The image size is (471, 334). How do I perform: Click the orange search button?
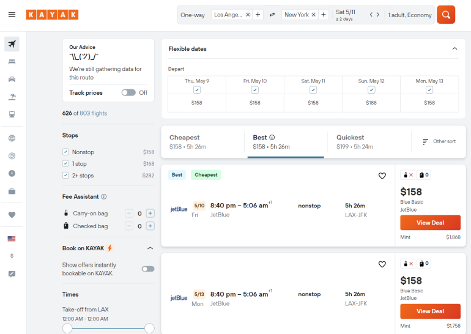coord(446,15)
